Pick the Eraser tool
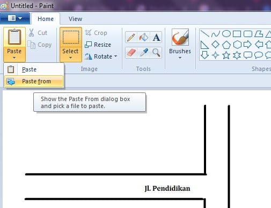271x208 pixels. pyautogui.click(x=131, y=53)
